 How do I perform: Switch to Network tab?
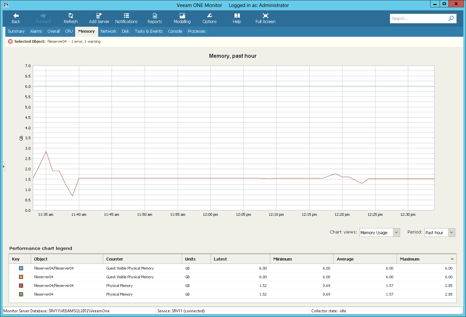[109, 31]
